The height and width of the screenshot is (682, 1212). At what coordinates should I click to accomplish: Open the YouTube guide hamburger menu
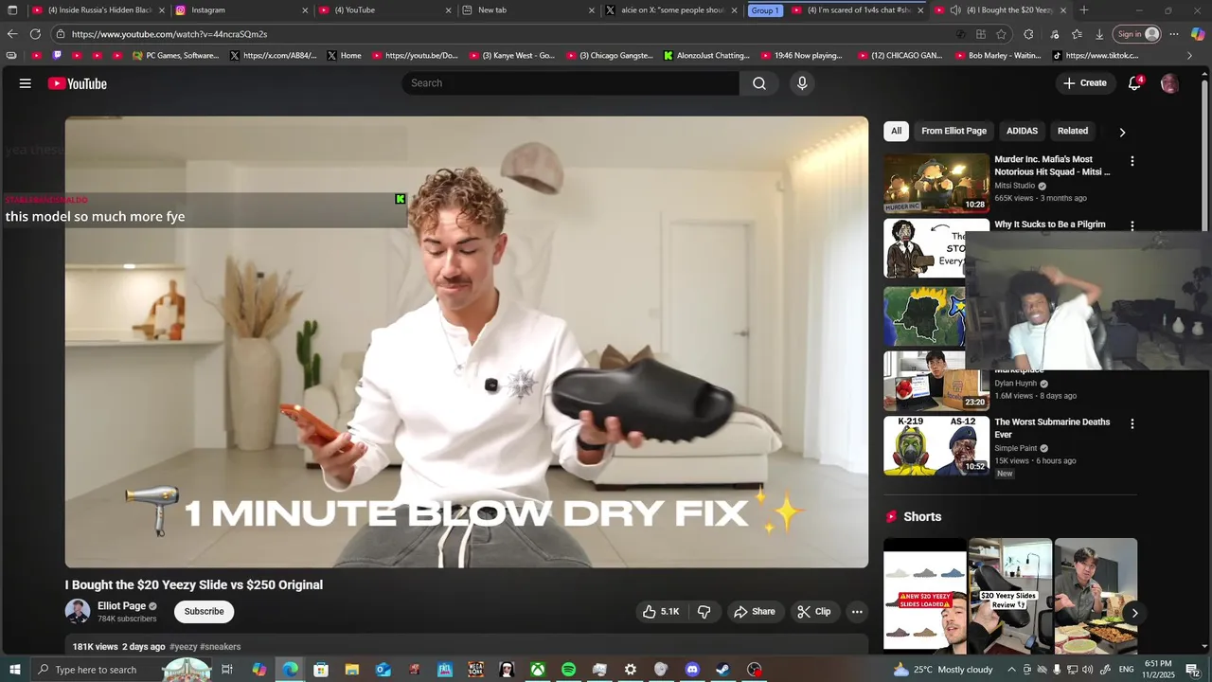pyautogui.click(x=26, y=83)
